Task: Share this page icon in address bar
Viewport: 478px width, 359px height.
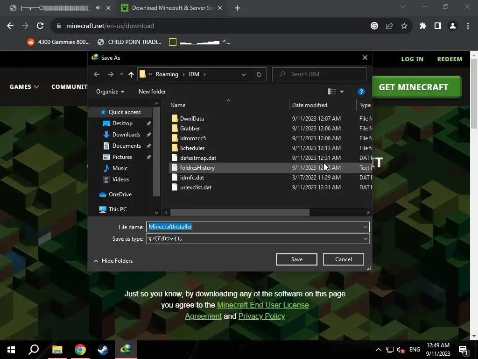Action: point(389,26)
